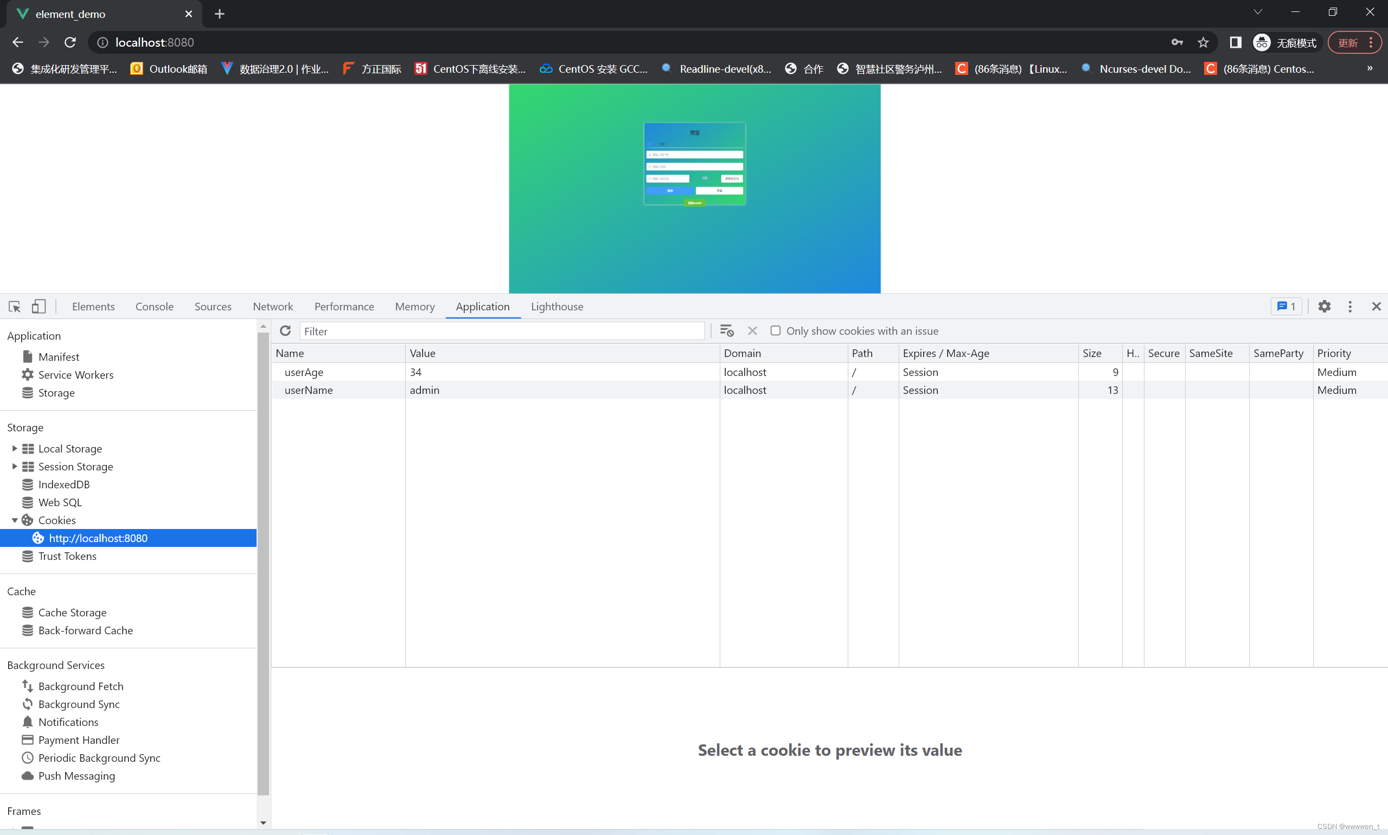Open the DevTools three-dot customize menu
Viewport: 1388px width, 835px height.
tap(1351, 306)
